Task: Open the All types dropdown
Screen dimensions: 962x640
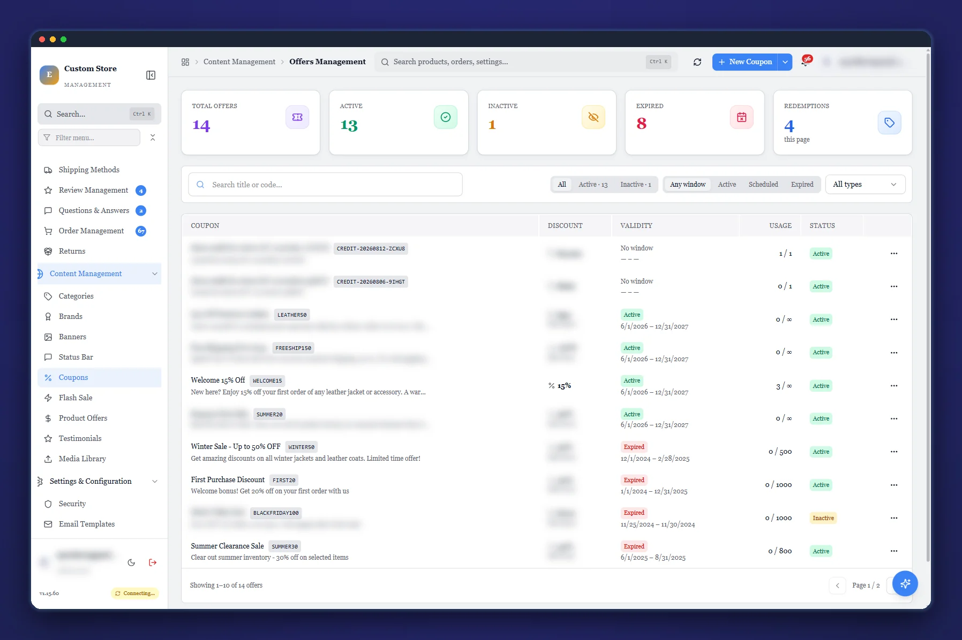Action: pos(866,185)
